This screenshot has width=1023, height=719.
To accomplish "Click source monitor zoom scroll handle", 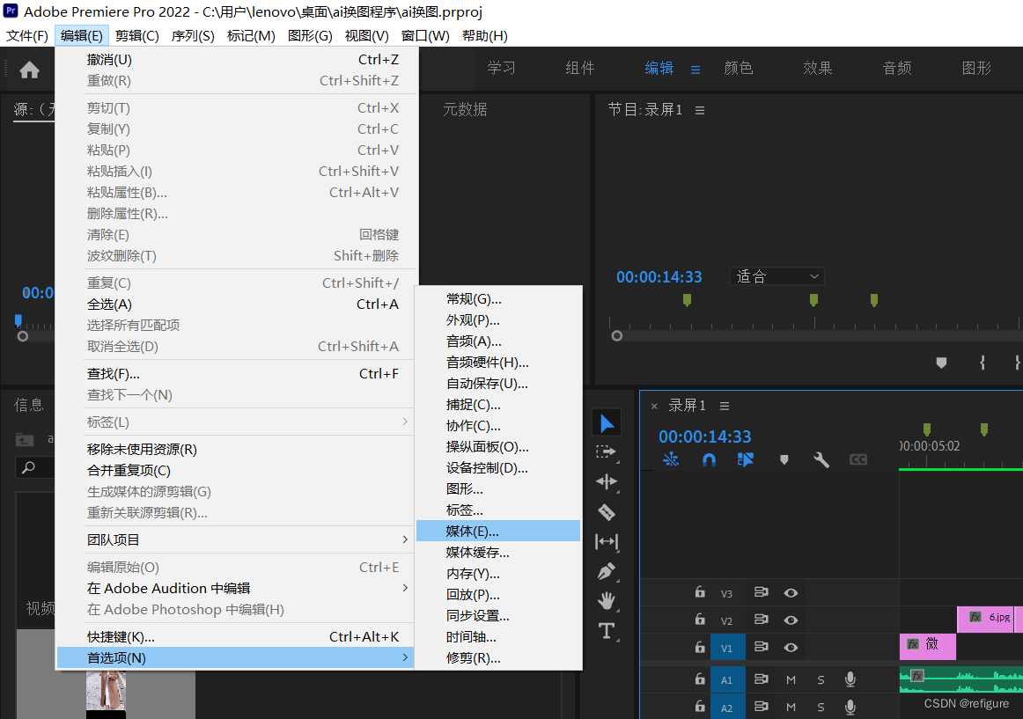I will pyautogui.click(x=23, y=337).
